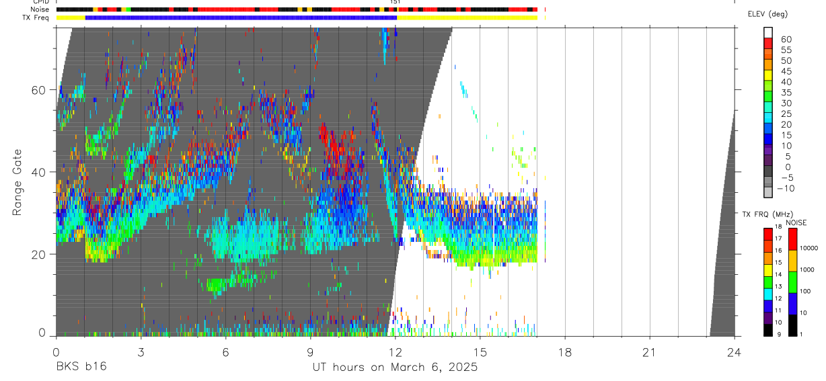
Task: Click the Range Gate axis label
Action: coord(19,181)
